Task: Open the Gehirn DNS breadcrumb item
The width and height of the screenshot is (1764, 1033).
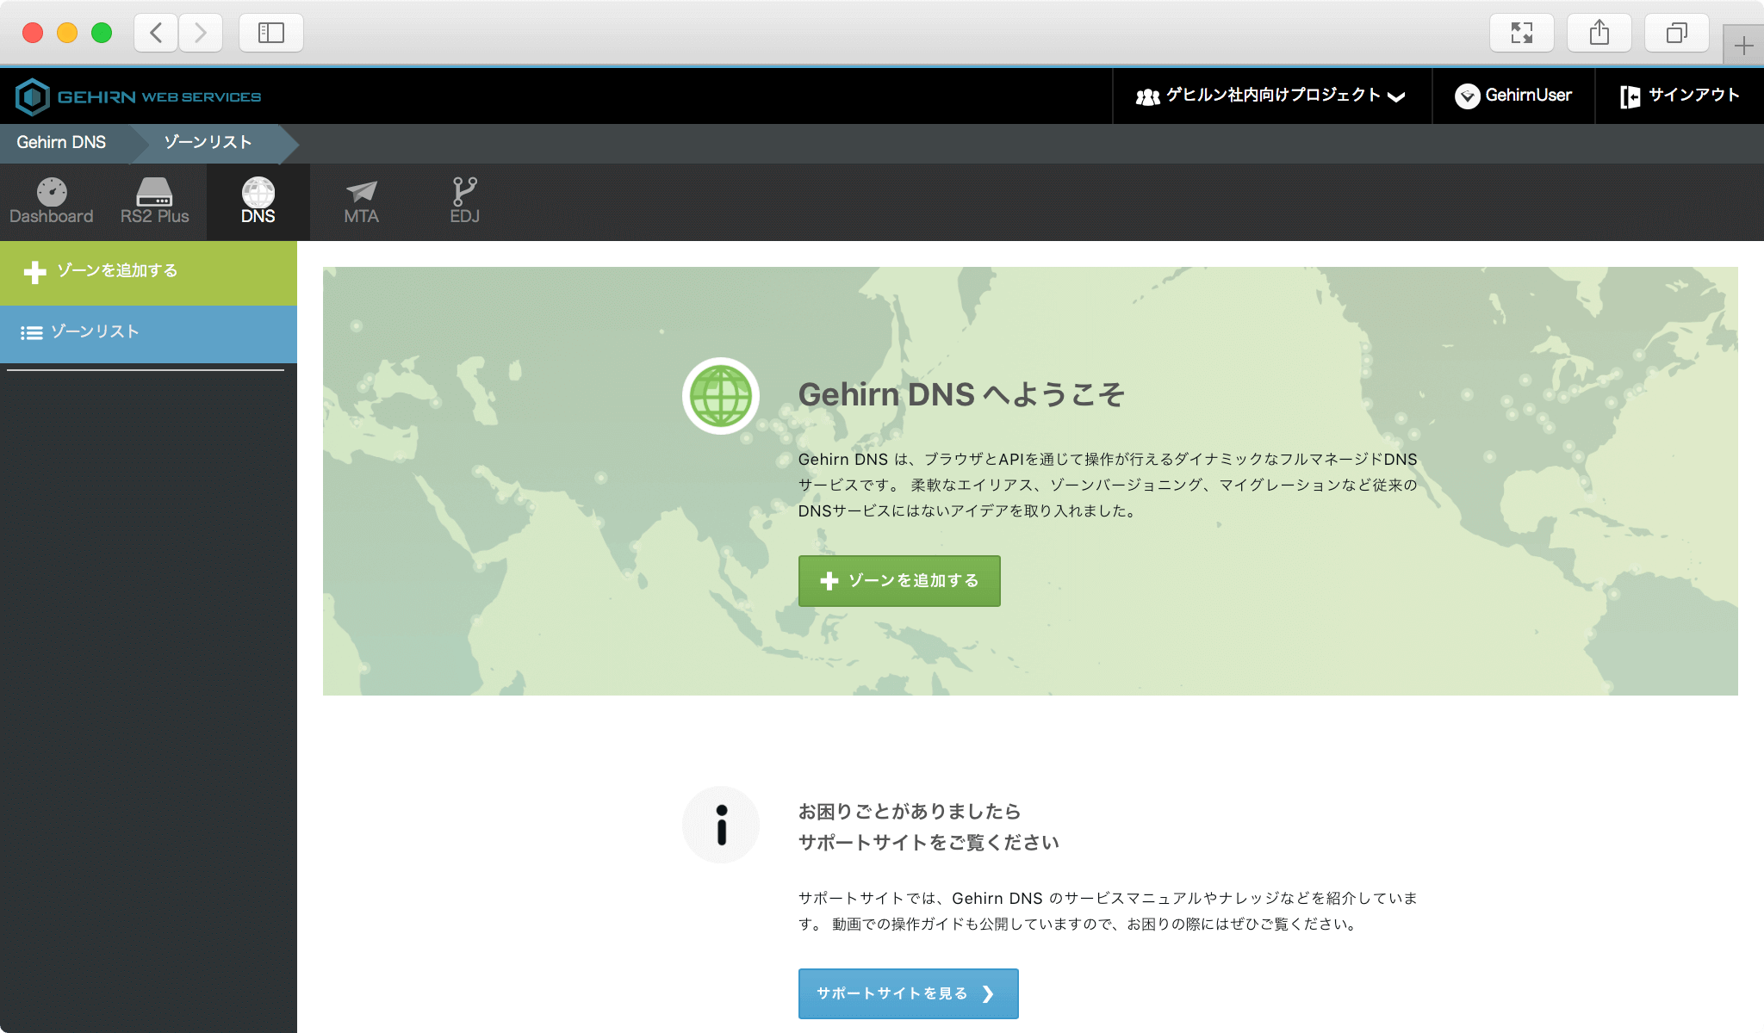Action: pyautogui.click(x=62, y=142)
